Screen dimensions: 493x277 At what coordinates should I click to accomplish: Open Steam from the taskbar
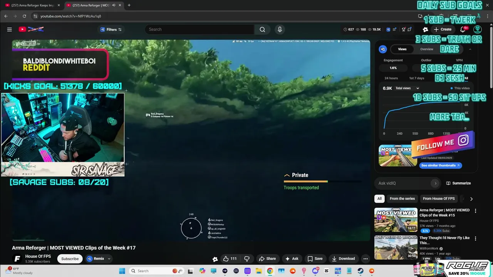361,271
